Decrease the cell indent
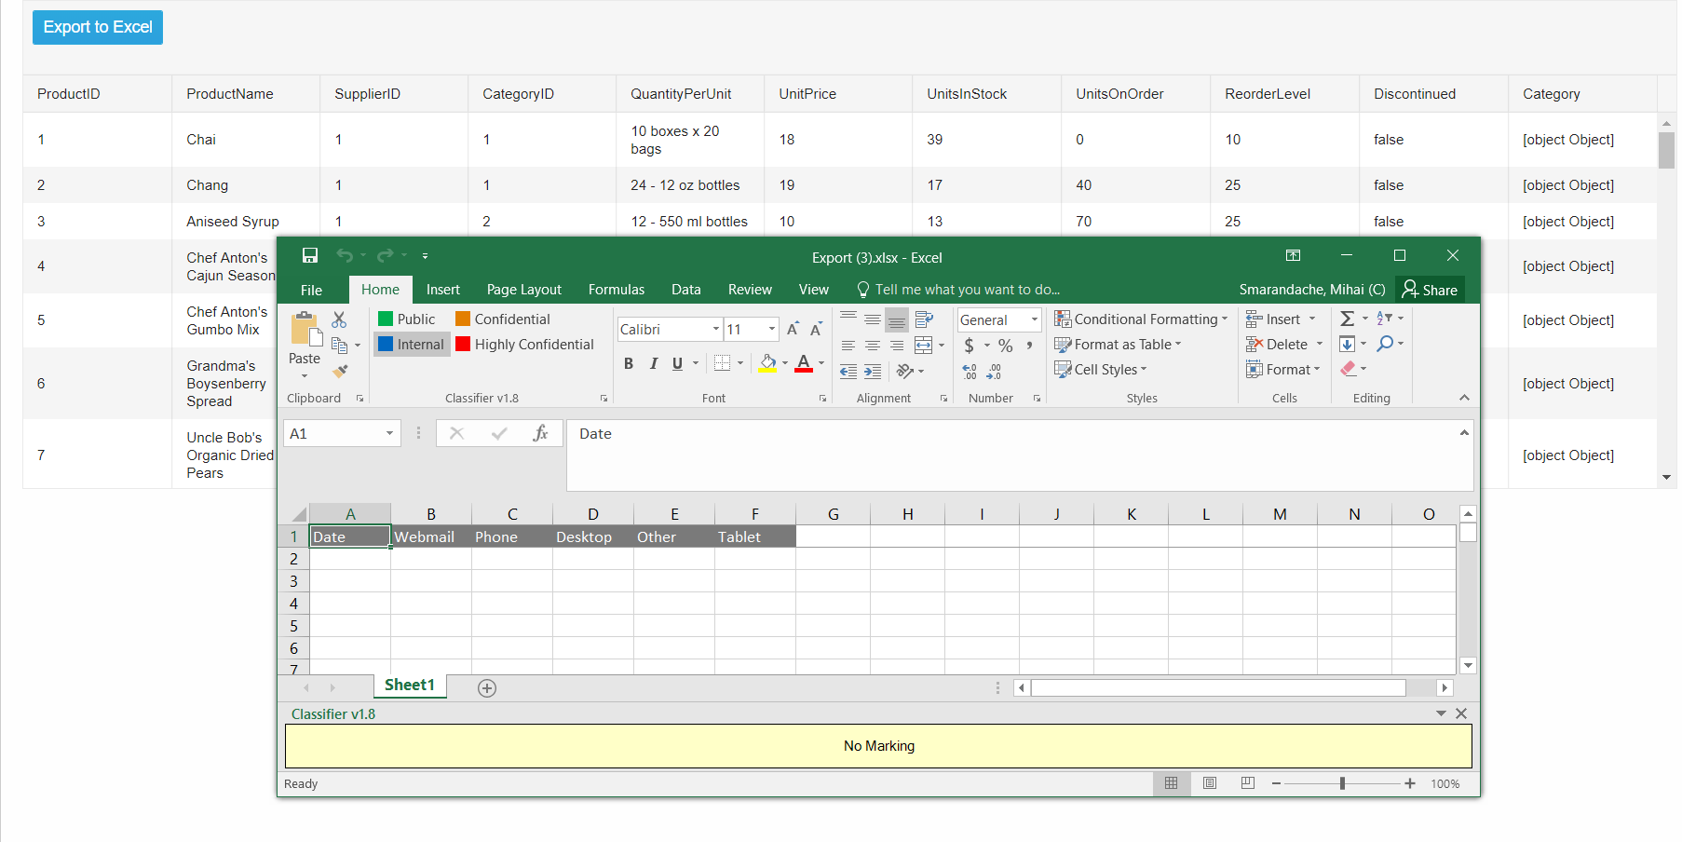 tap(848, 372)
